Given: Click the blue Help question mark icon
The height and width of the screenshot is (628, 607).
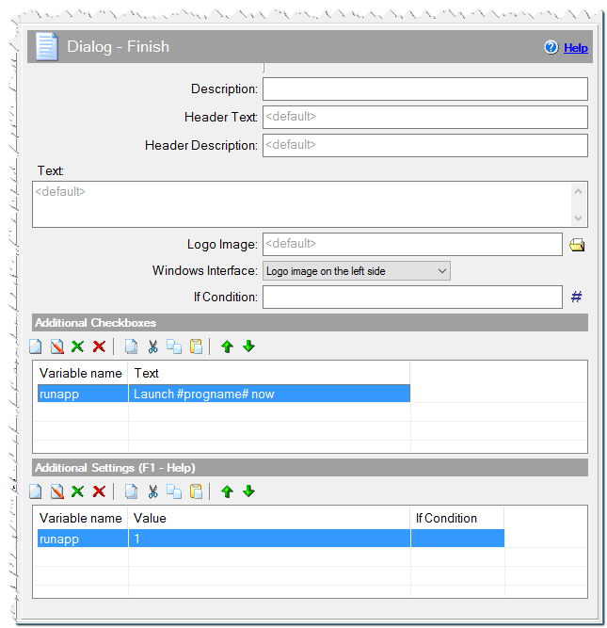Looking at the screenshot, I should tap(551, 47).
